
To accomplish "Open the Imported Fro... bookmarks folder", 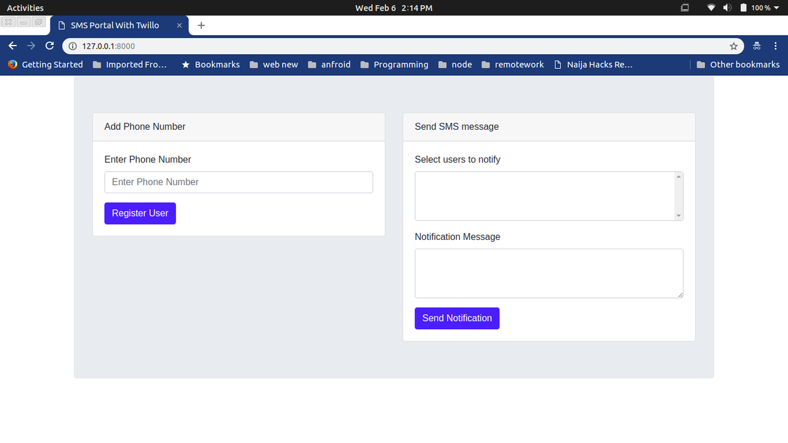I will click(130, 65).
